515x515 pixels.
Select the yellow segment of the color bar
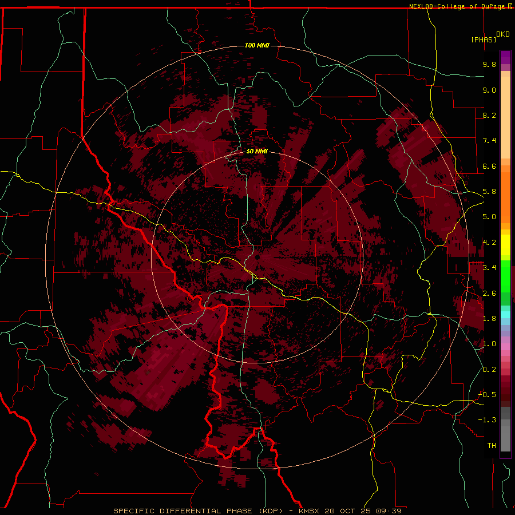pyautogui.click(x=505, y=245)
